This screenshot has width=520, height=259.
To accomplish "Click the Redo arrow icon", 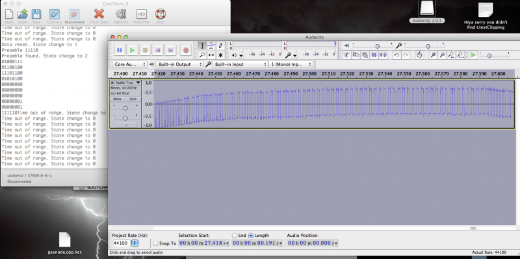I will (406, 55).
